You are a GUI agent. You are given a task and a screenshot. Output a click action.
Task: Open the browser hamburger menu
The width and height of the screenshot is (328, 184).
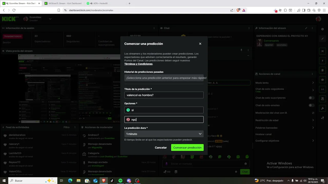point(324,10)
